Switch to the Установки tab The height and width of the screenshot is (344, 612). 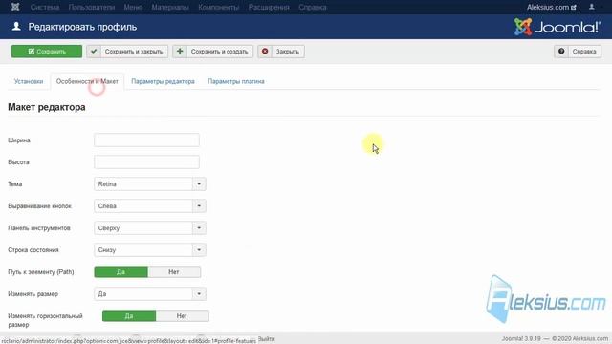pos(29,81)
